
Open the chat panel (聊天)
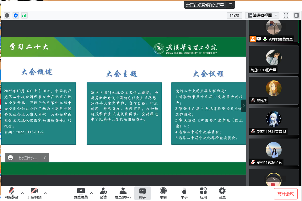143,193
